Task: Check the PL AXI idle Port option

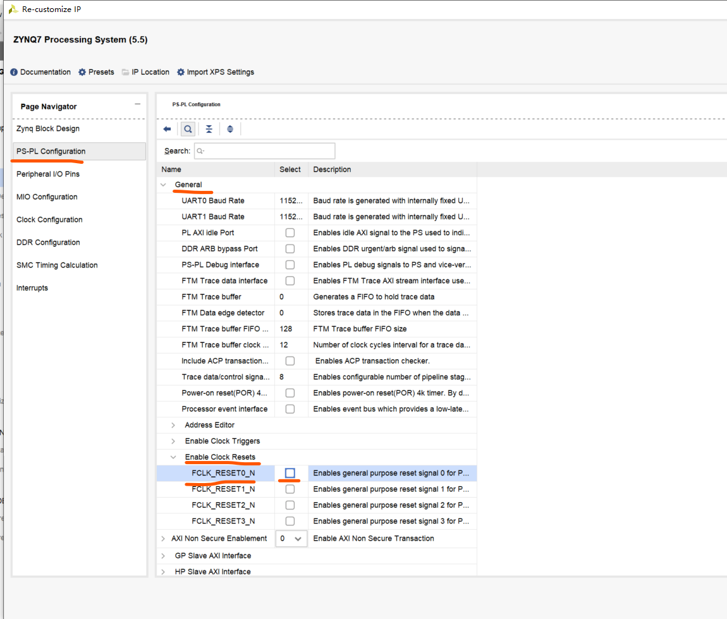Action: pyautogui.click(x=290, y=233)
